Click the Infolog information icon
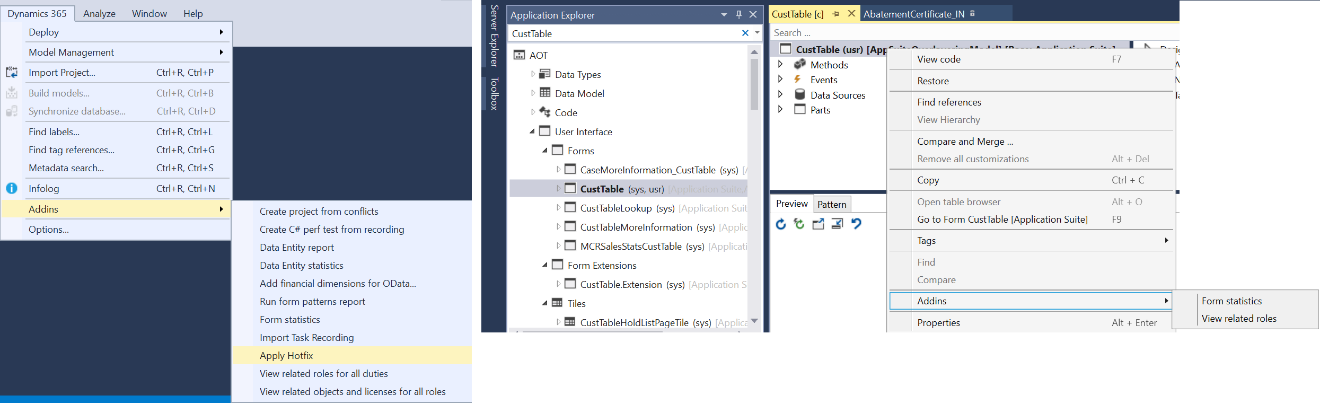Screen dimensions: 1320x404 12,188
